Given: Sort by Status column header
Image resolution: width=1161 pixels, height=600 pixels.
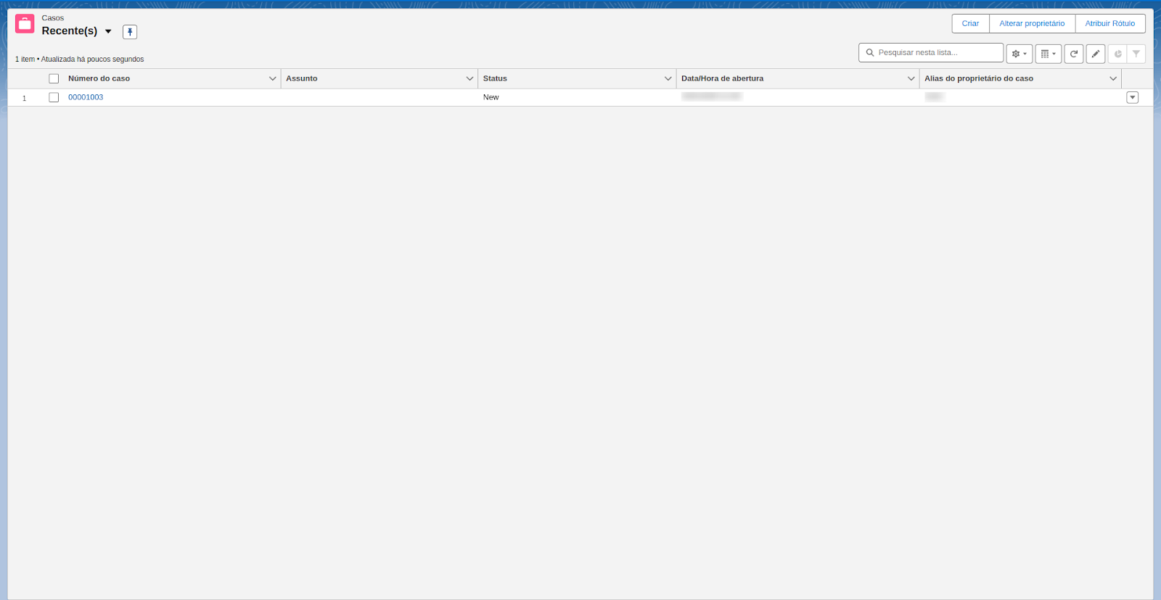Looking at the screenshot, I should pyautogui.click(x=495, y=78).
